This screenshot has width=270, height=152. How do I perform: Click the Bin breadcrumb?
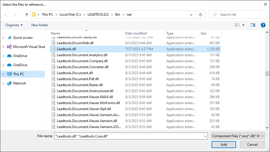(118, 15)
